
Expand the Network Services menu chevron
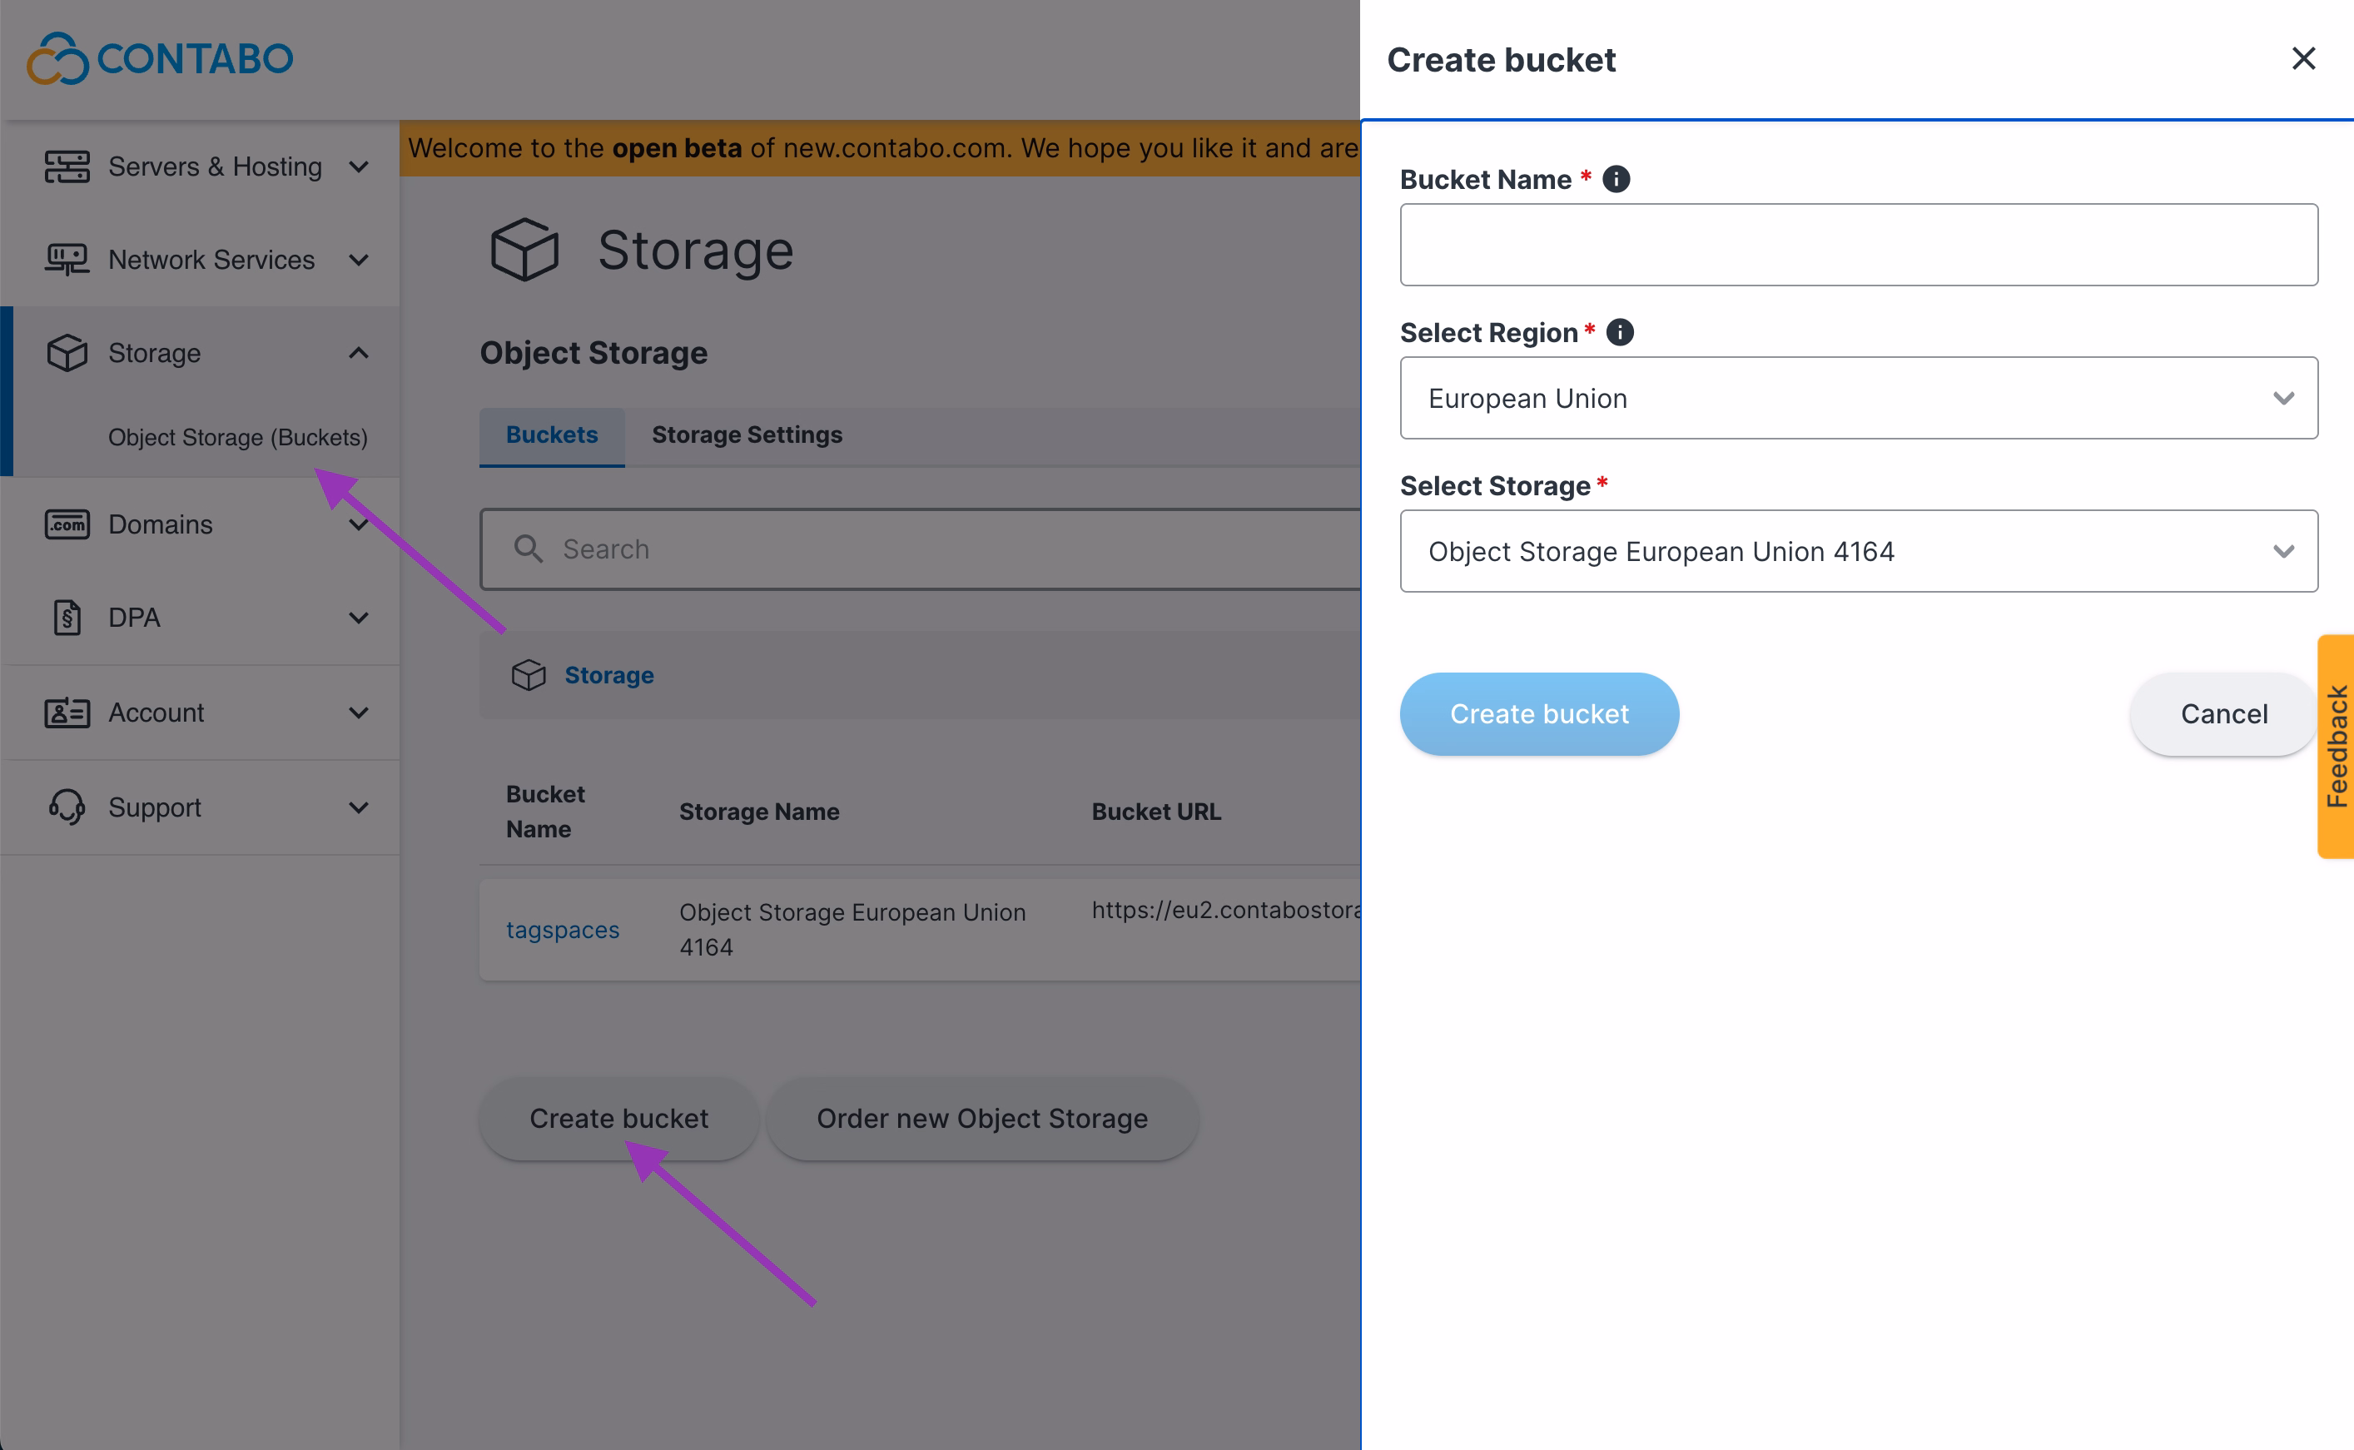[359, 260]
